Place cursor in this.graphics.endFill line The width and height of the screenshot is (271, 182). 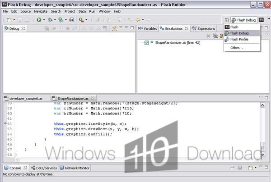83,134
